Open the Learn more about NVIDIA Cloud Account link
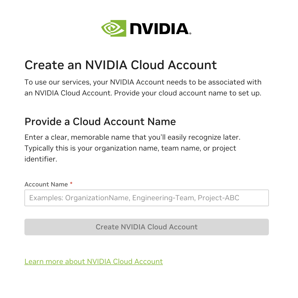This screenshot has width=298, height=298. click(x=94, y=262)
